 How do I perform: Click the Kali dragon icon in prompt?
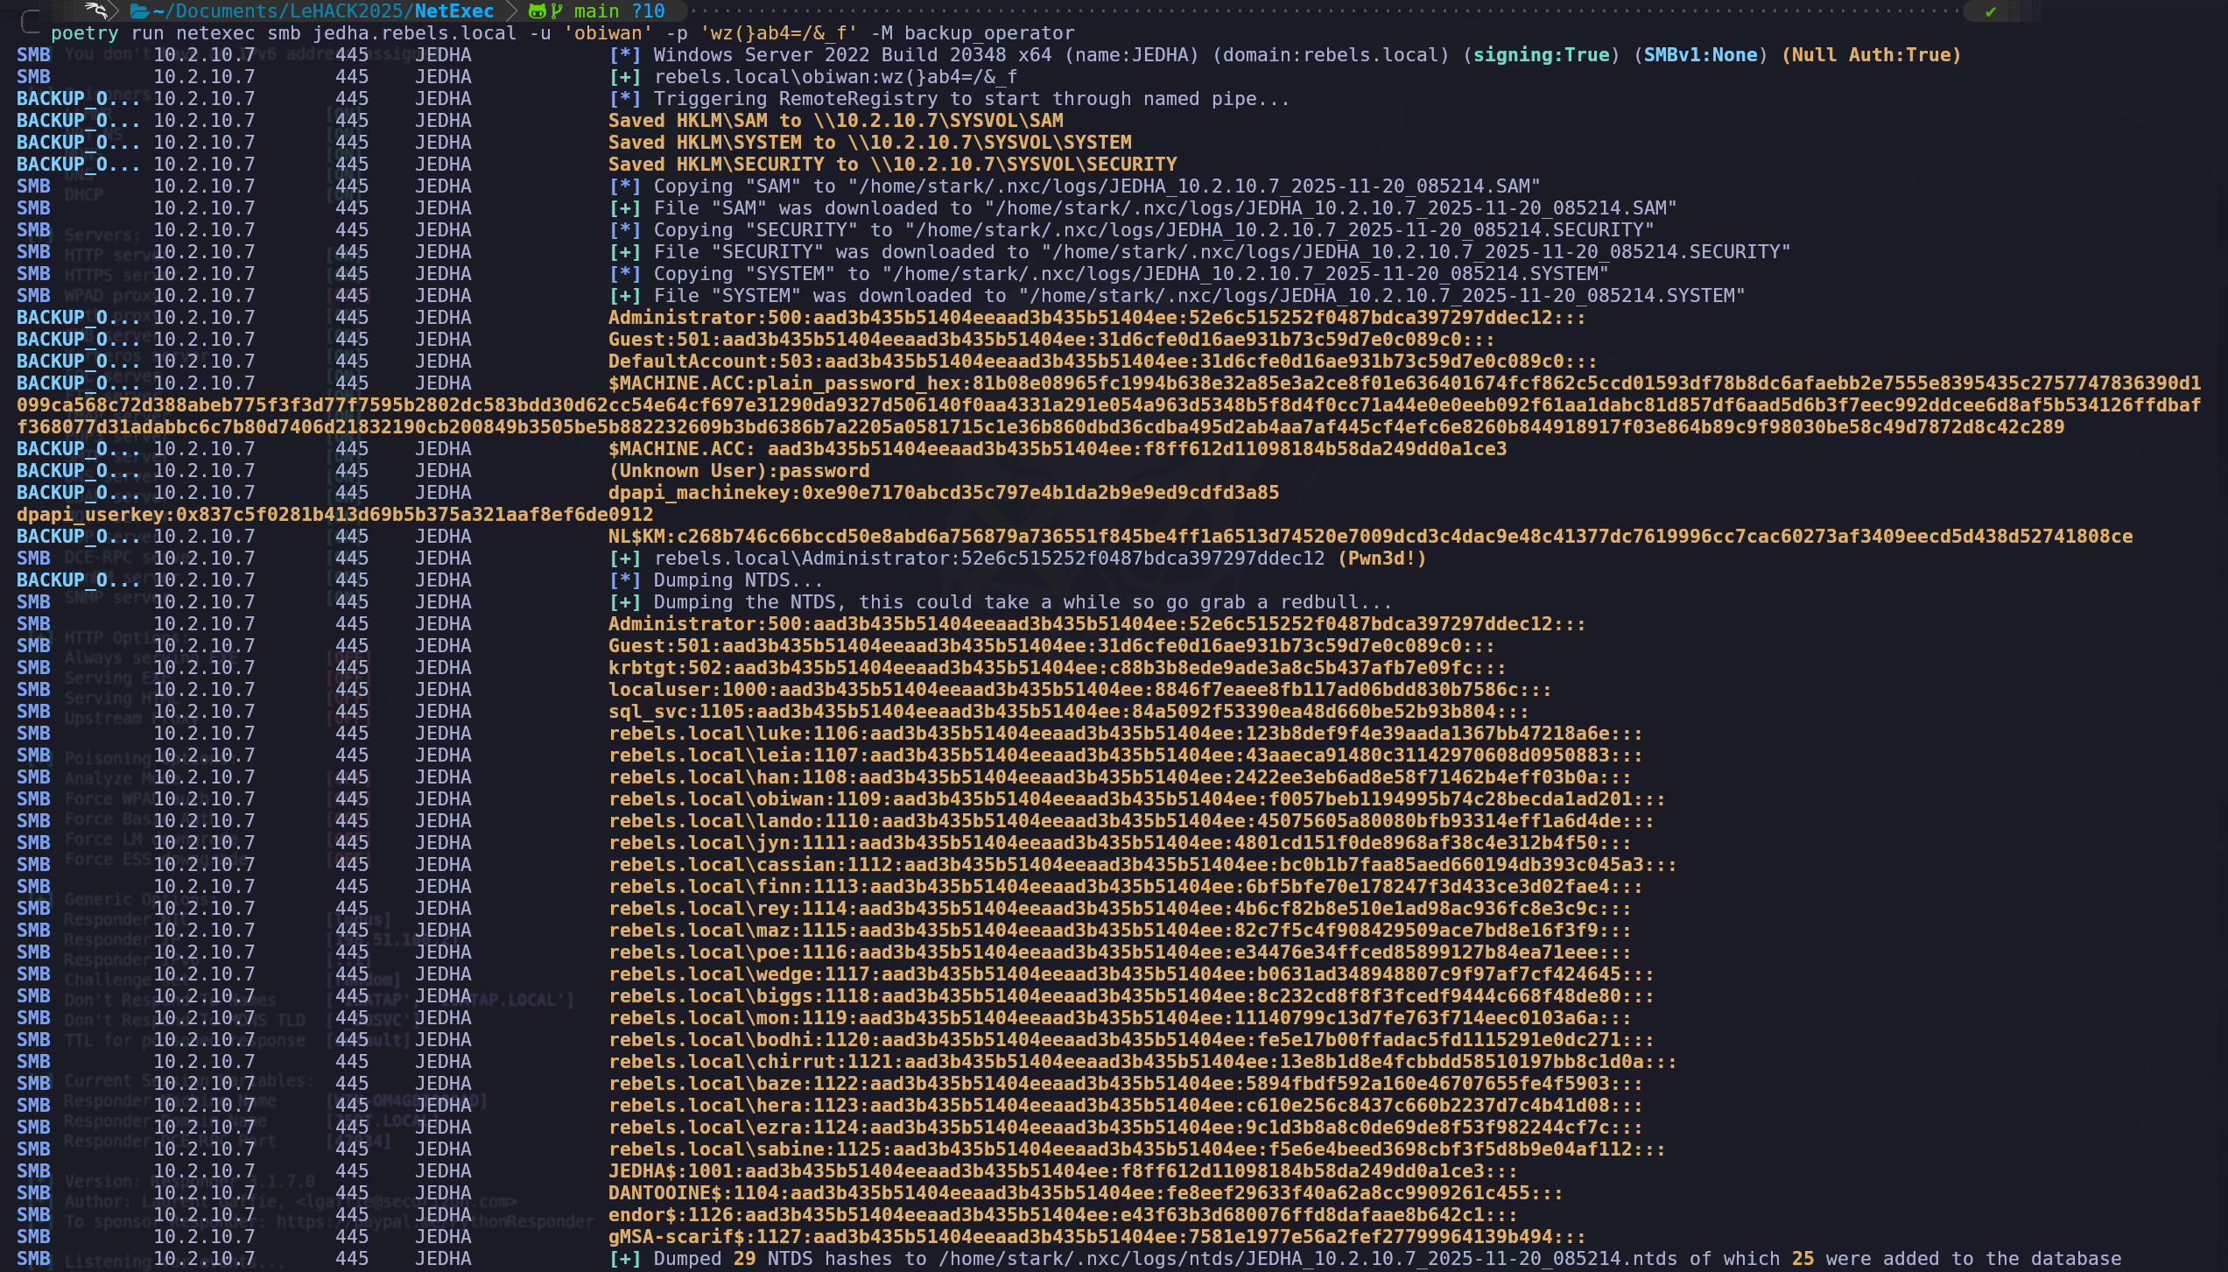(x=95, y=11)
